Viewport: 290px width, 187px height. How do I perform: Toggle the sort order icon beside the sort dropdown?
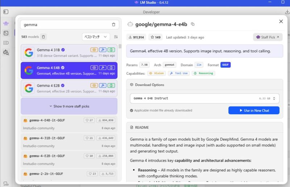click(116, 37)
